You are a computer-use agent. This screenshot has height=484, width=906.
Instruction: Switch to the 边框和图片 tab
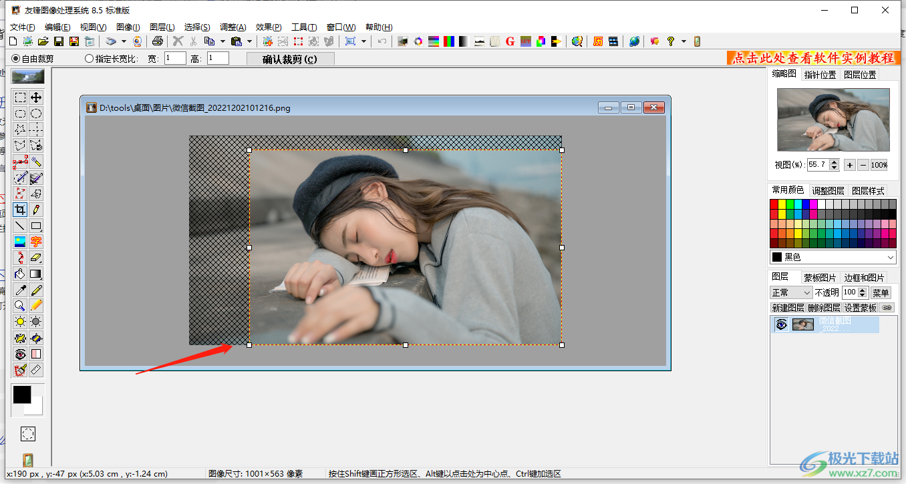[864, 278]
